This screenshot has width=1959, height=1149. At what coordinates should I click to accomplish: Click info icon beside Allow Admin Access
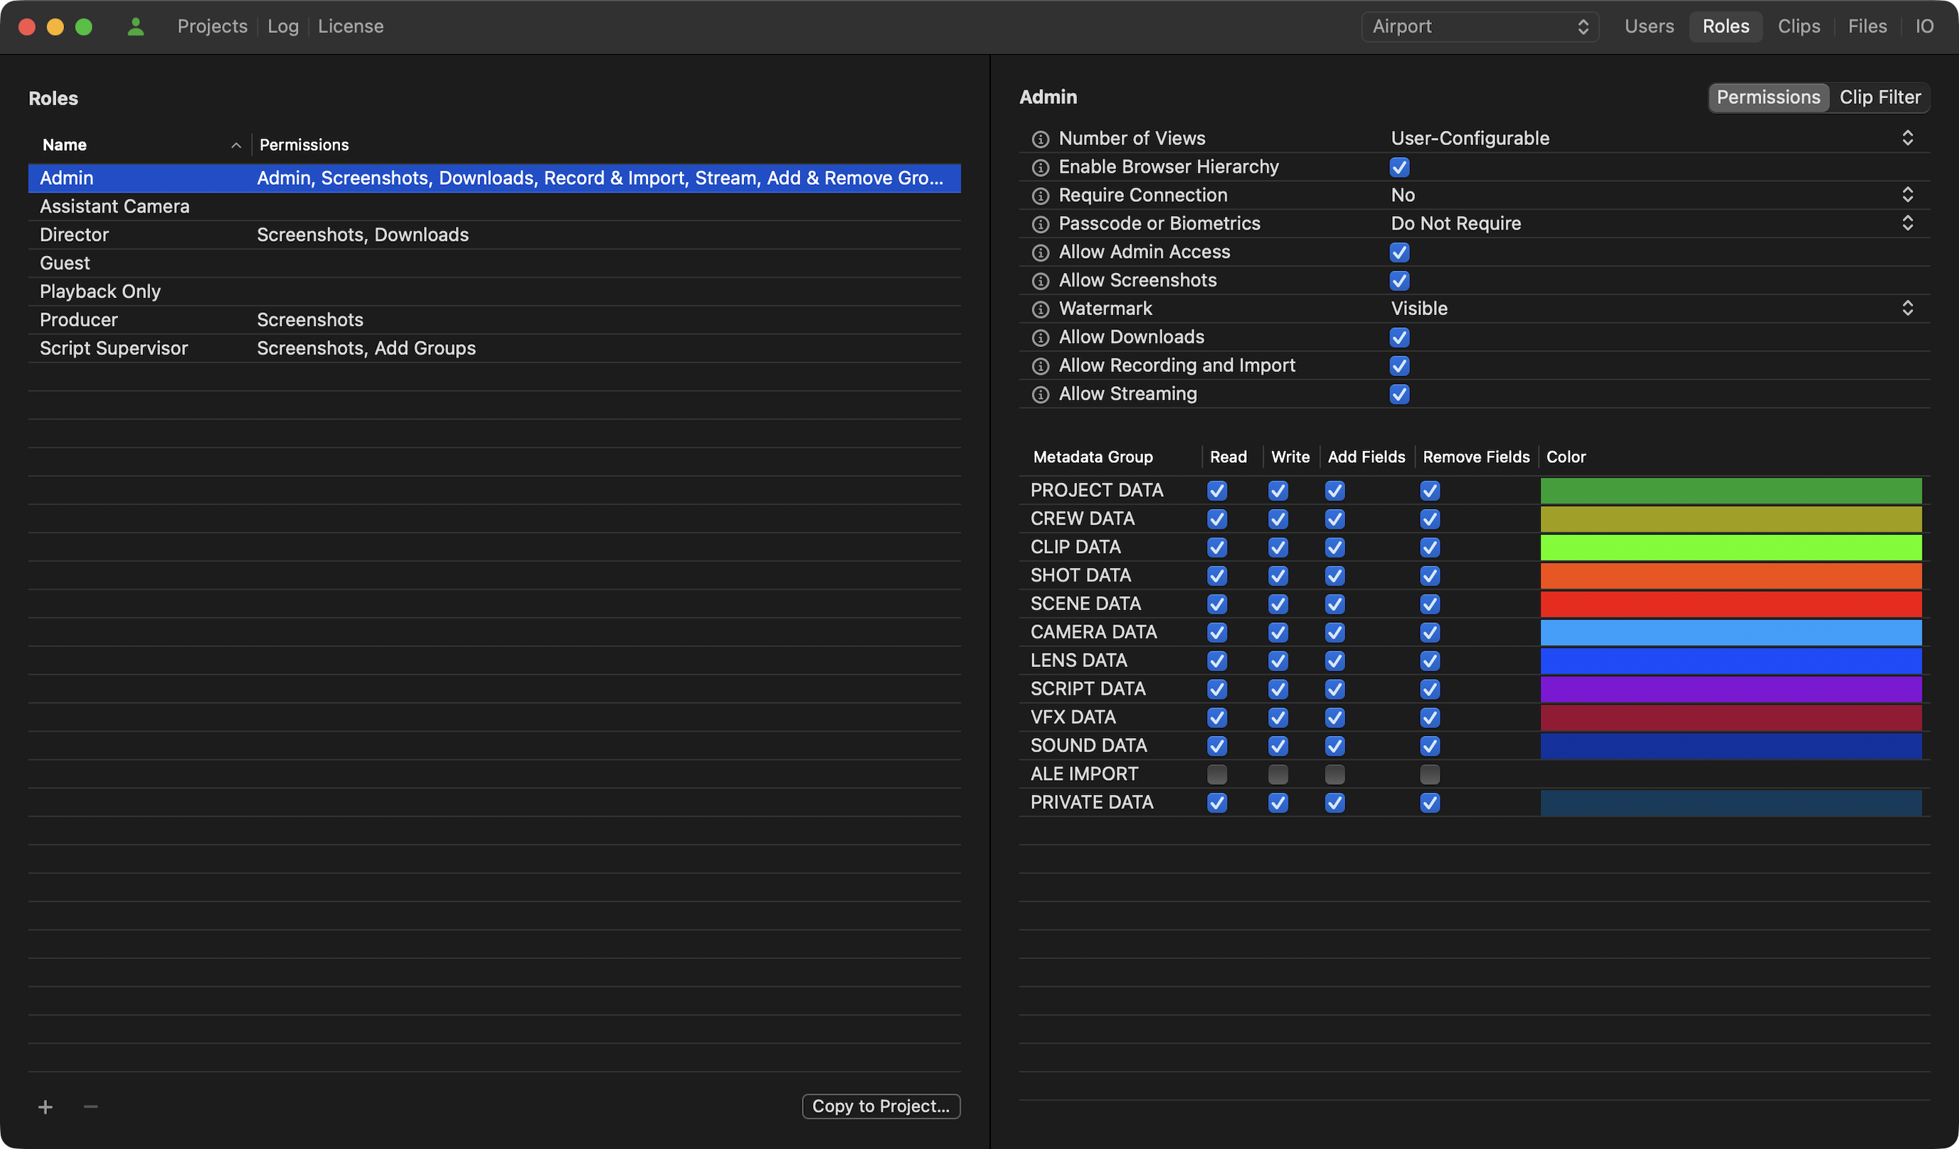pos(1040,252)
